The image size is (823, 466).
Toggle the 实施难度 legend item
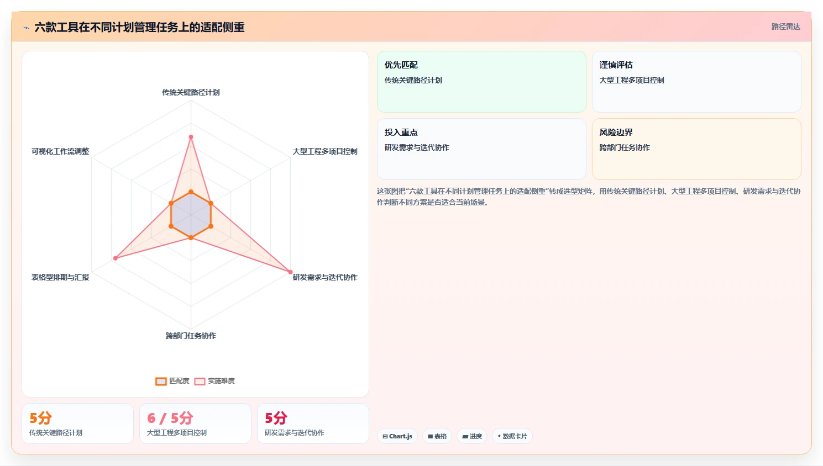214,381
